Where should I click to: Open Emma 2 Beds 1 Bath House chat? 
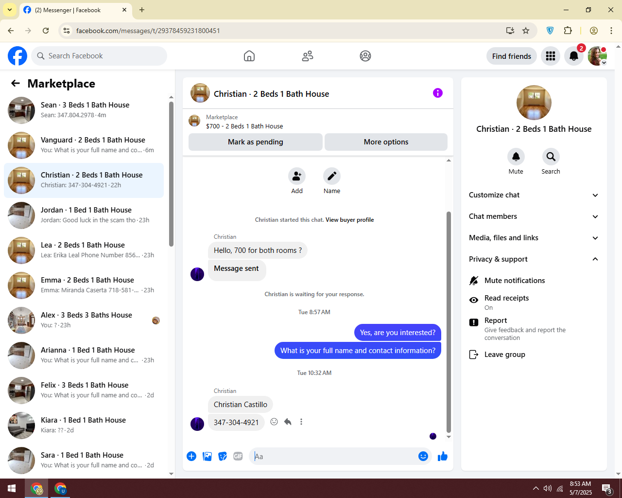click(84, 285)
